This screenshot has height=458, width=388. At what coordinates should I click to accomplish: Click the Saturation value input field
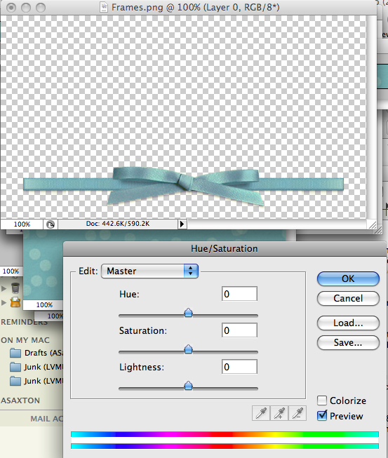click(239, 330)
